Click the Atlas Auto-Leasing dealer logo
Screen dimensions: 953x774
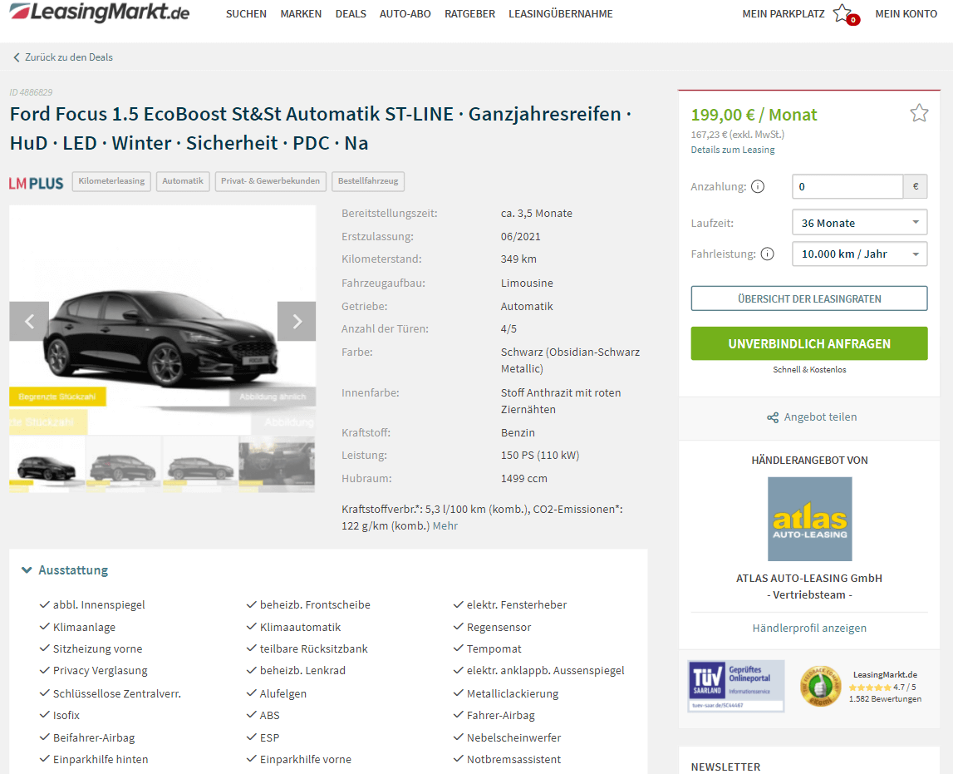809,519
